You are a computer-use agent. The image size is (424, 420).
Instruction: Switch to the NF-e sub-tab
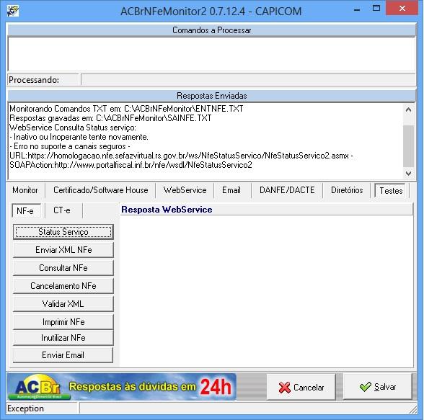pyautogui.click(x=25, y=210)
